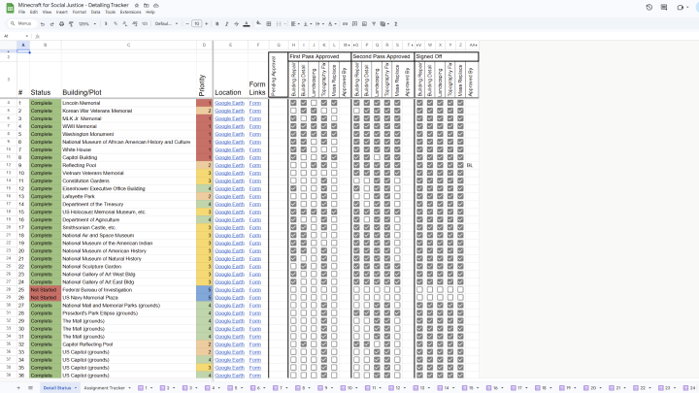Format selection as percent

(115, 23)
